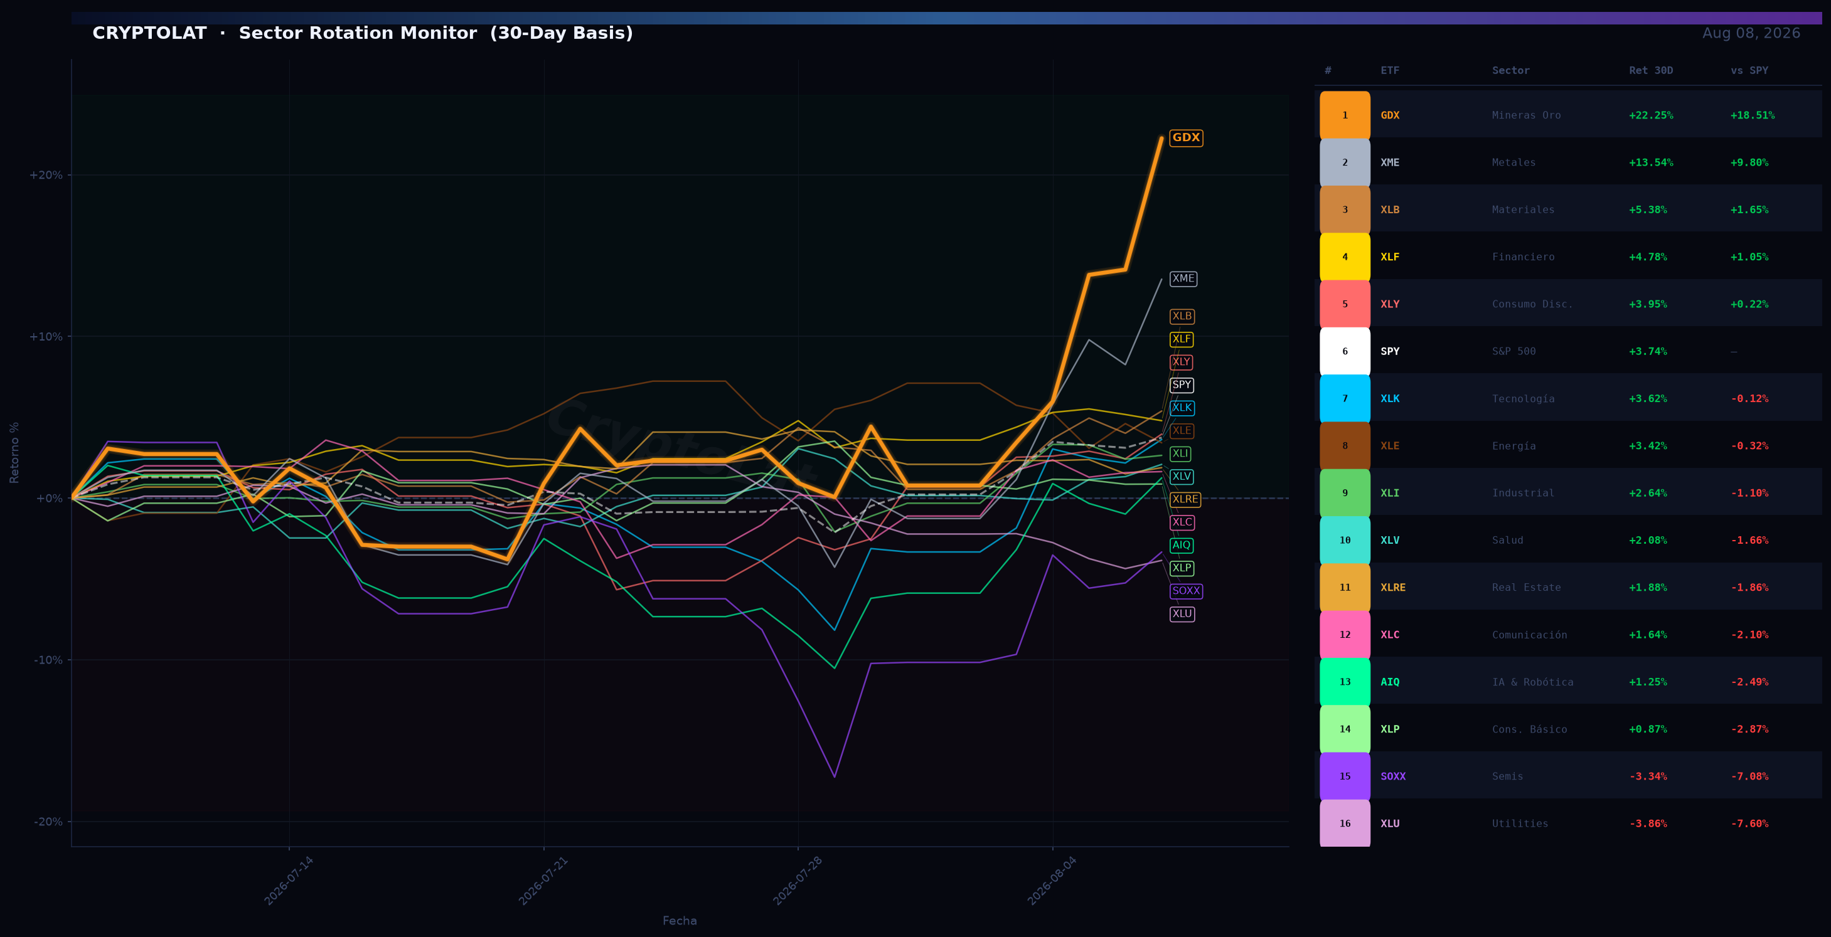The height and width of the screenshot is (937, 1831).
Task: Click the '+13.54%' 30-day return value
Action: (1650, 162)
